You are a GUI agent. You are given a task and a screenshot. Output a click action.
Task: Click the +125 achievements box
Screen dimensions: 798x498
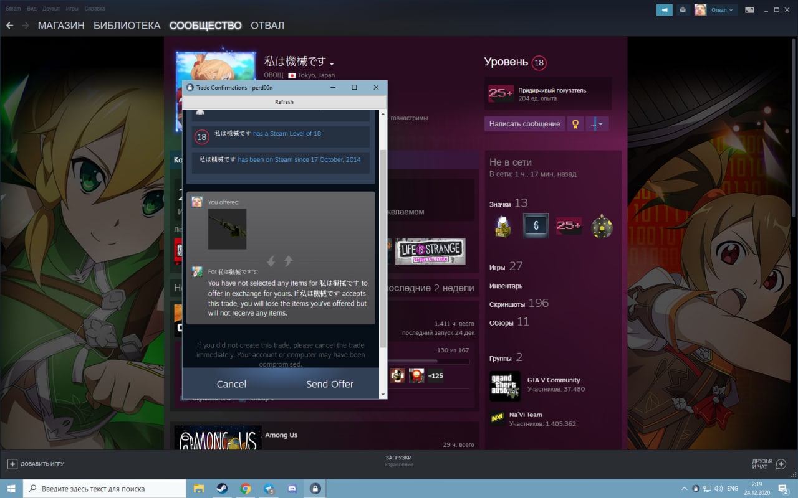coord(436,375)
